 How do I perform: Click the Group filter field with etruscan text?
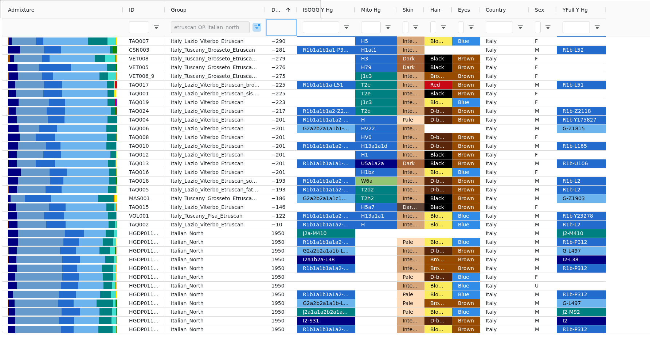tap(210, 27)
